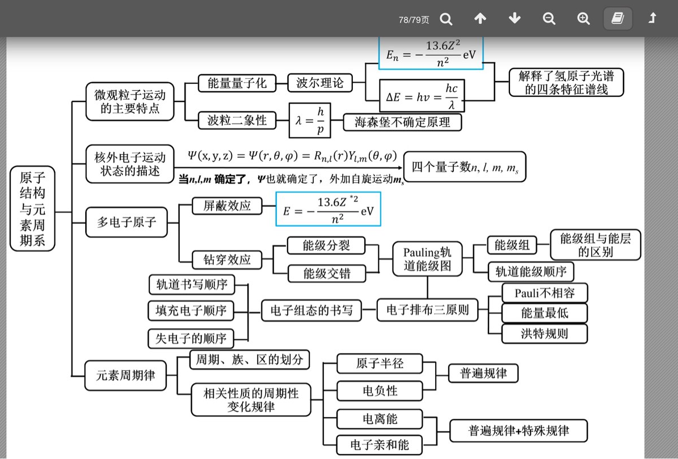Click the 四个量子数 box
The image size is (678, 459).
[x=465, y=167]
